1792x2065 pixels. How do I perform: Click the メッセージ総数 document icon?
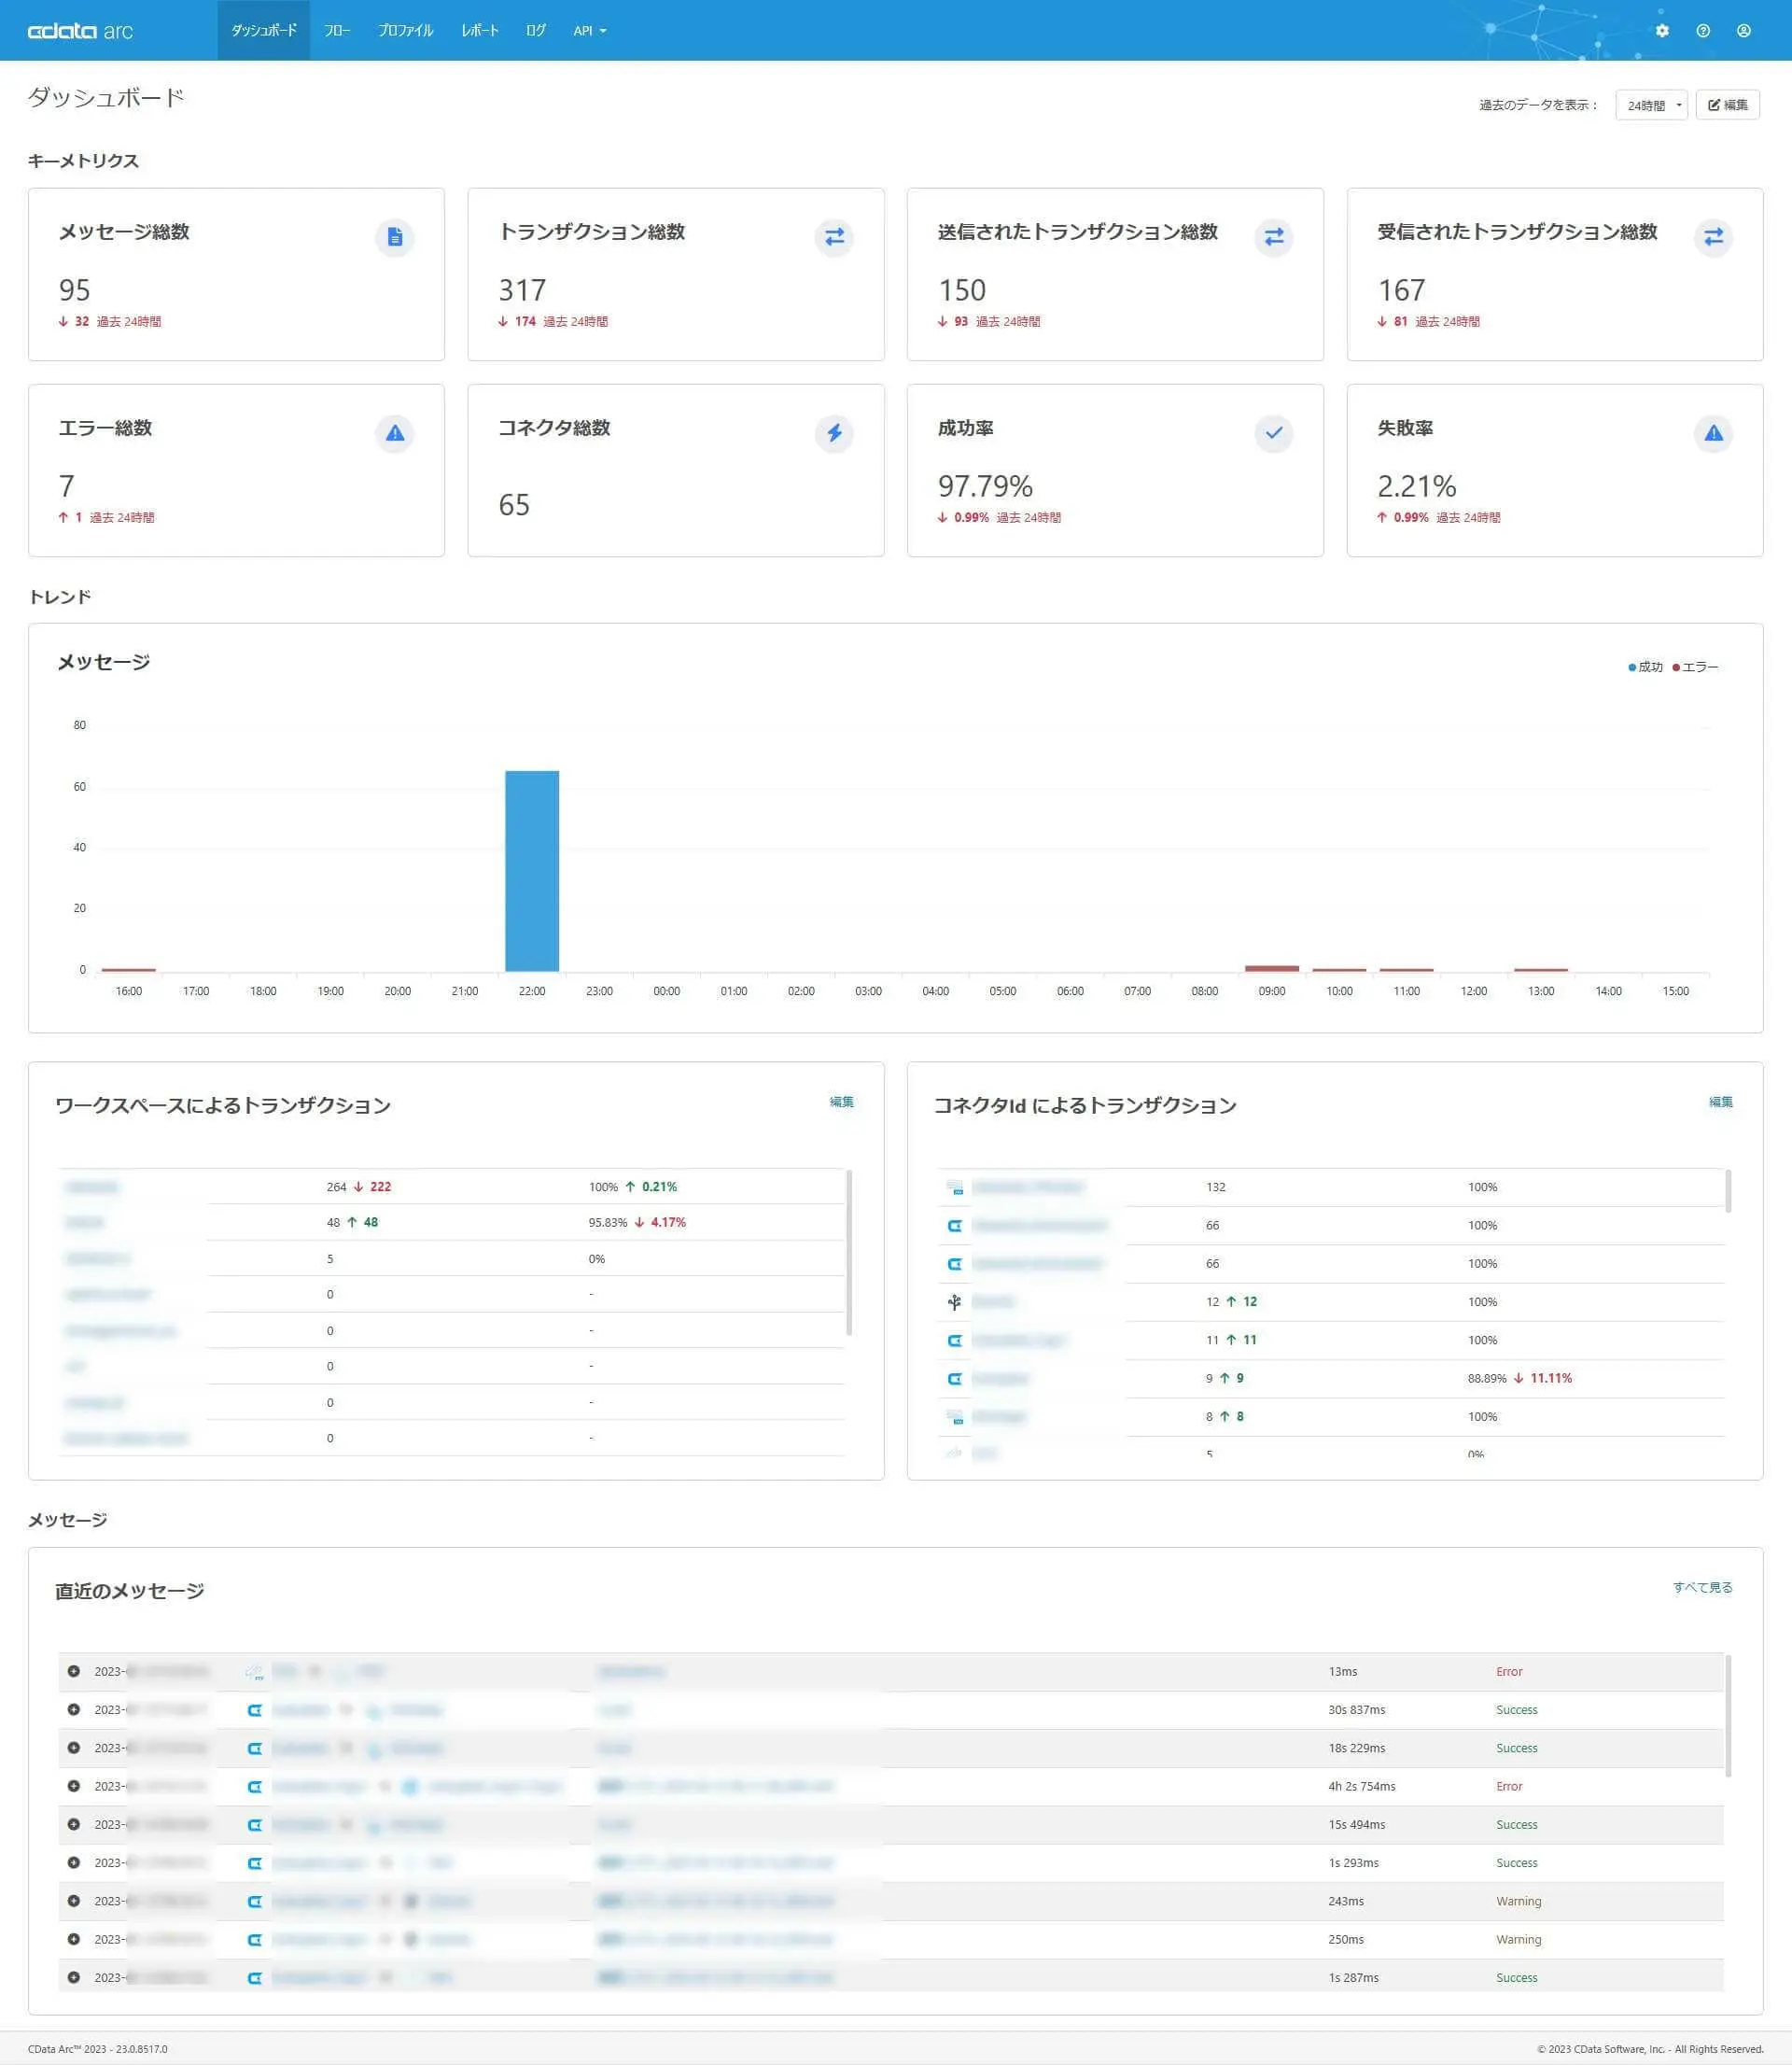(x=395, y=237)
